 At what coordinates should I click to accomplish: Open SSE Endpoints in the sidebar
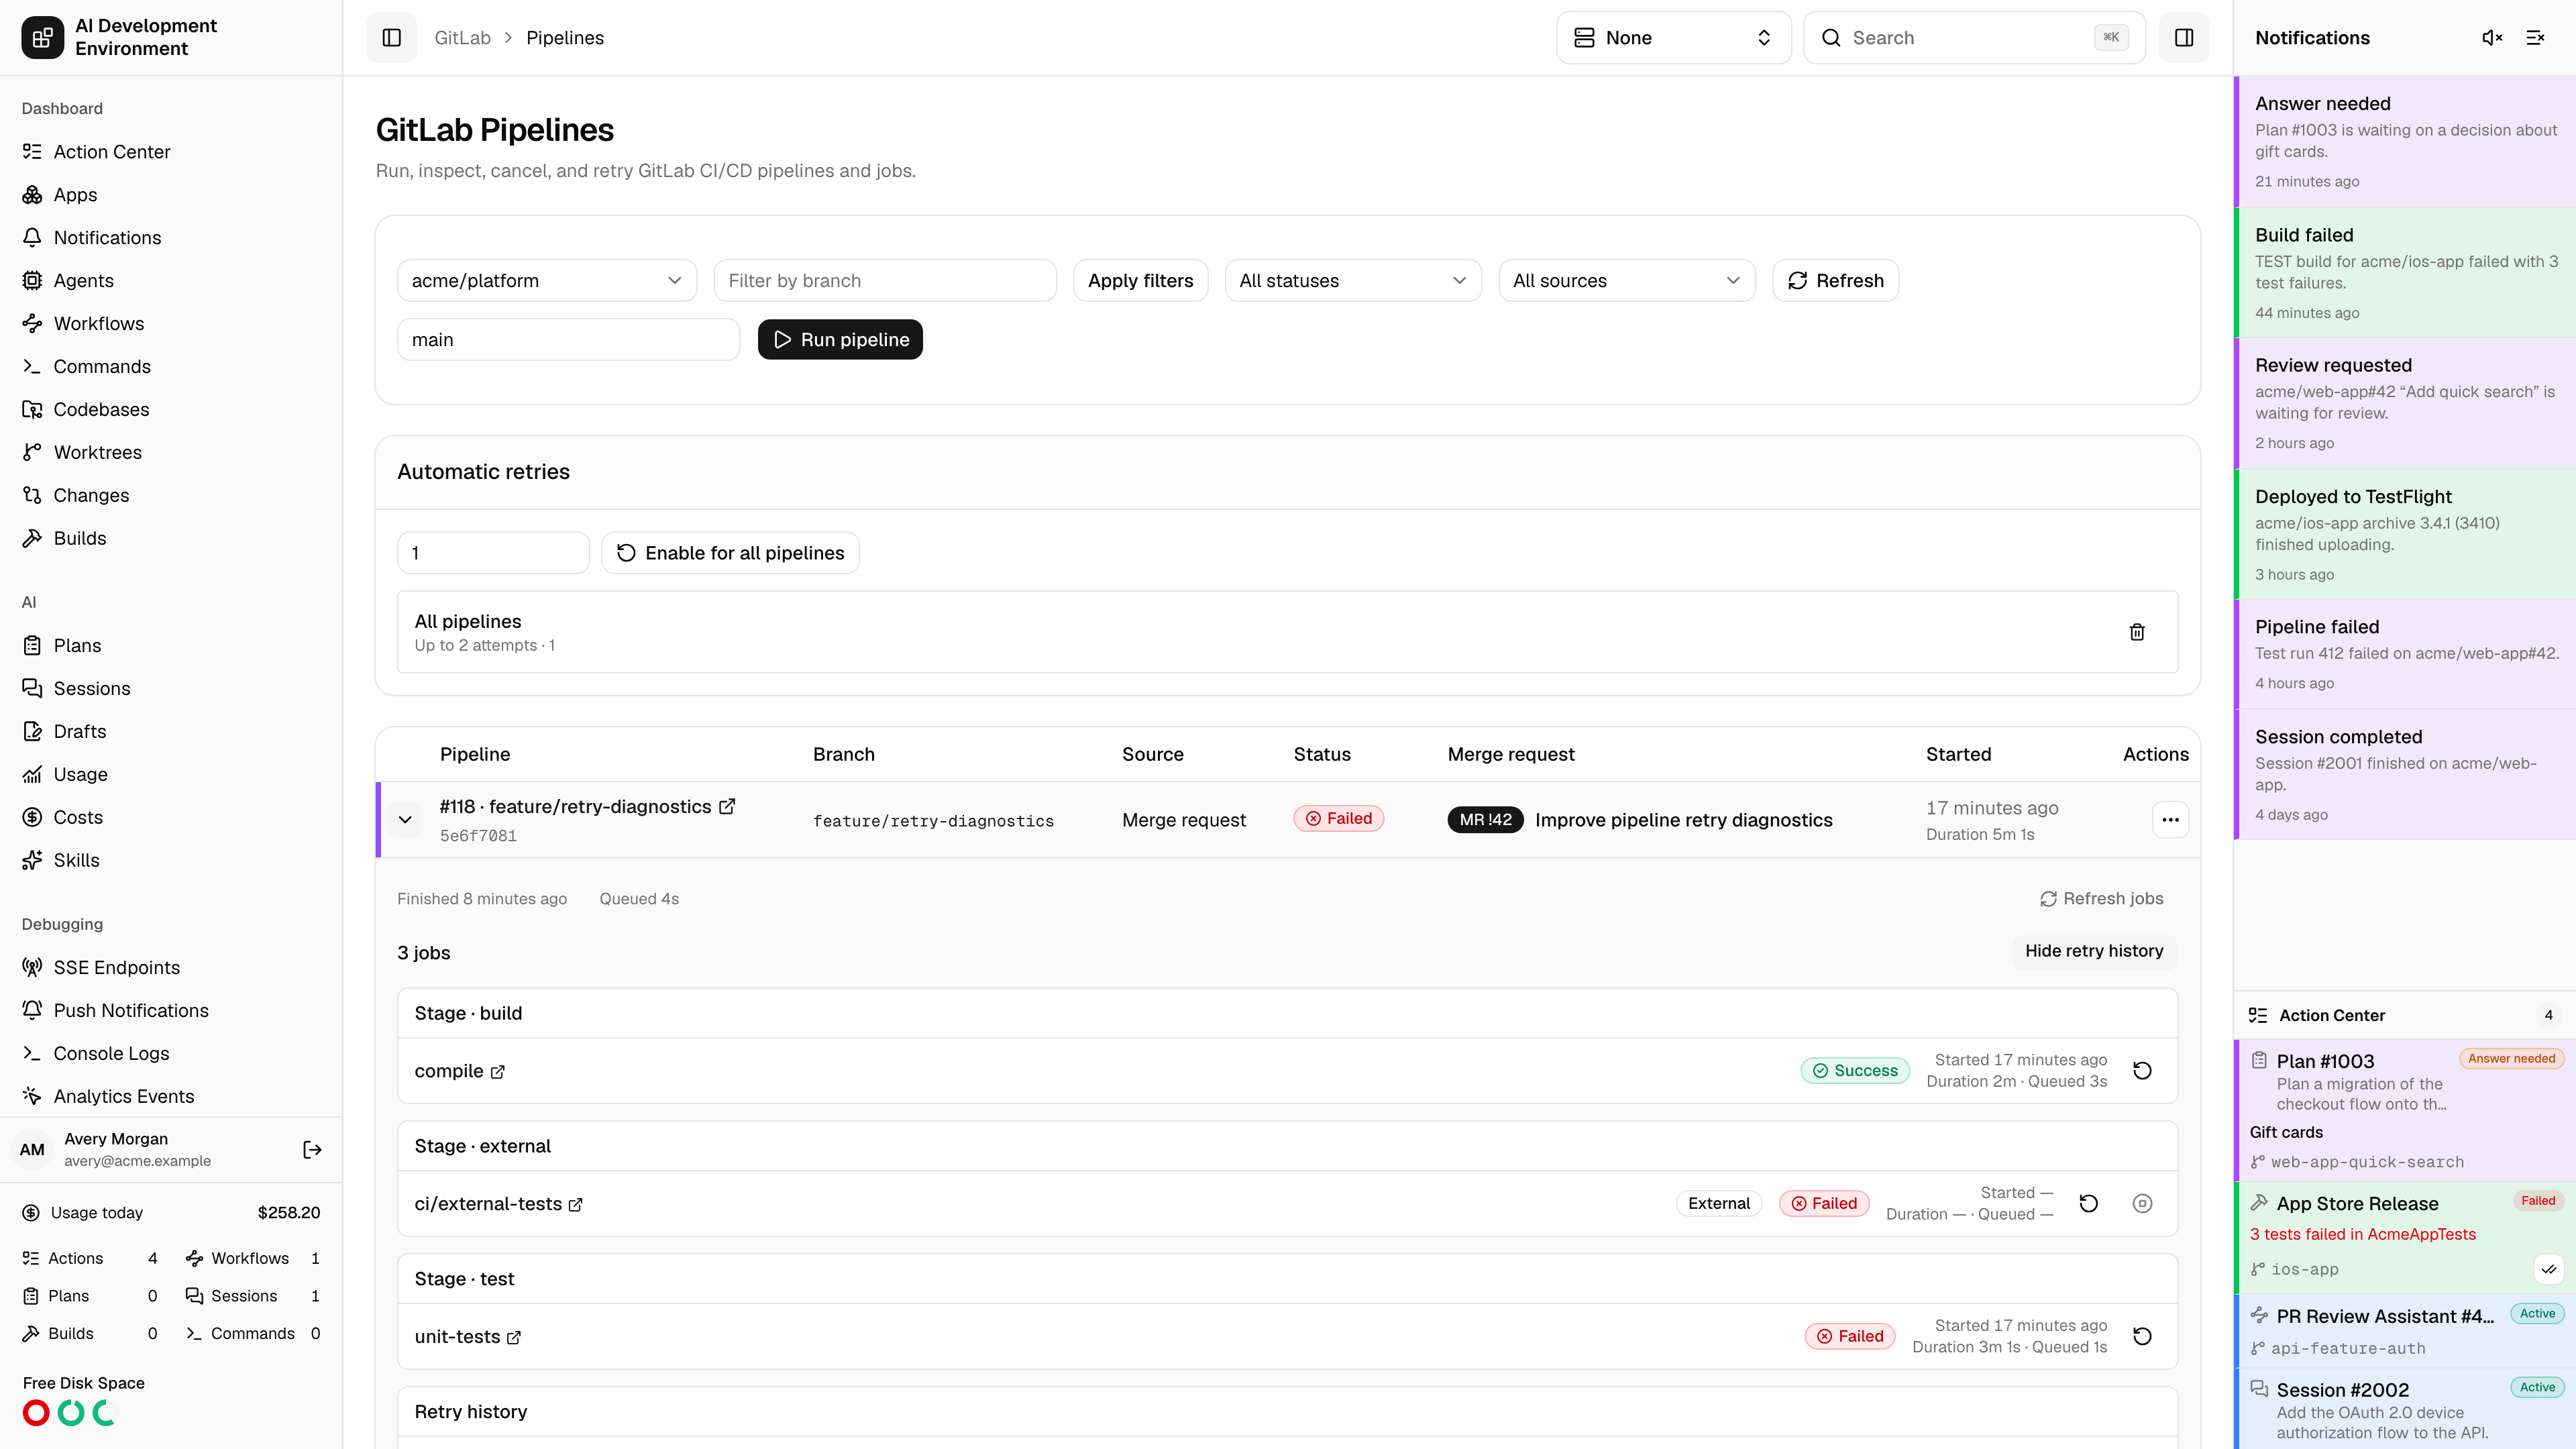(x=171, y=968)
